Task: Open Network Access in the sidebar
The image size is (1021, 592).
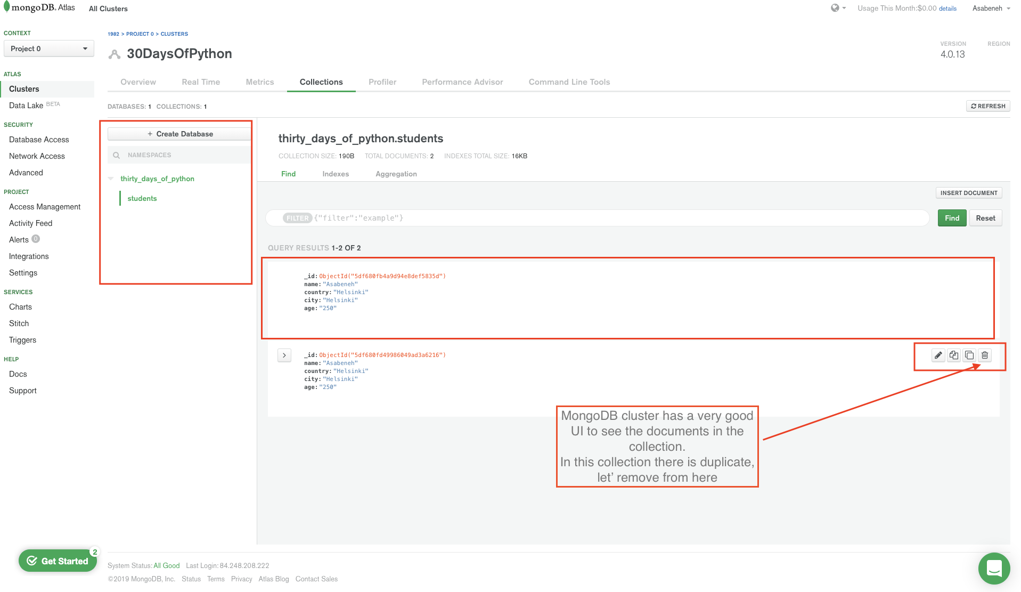Action: [37, 156]
